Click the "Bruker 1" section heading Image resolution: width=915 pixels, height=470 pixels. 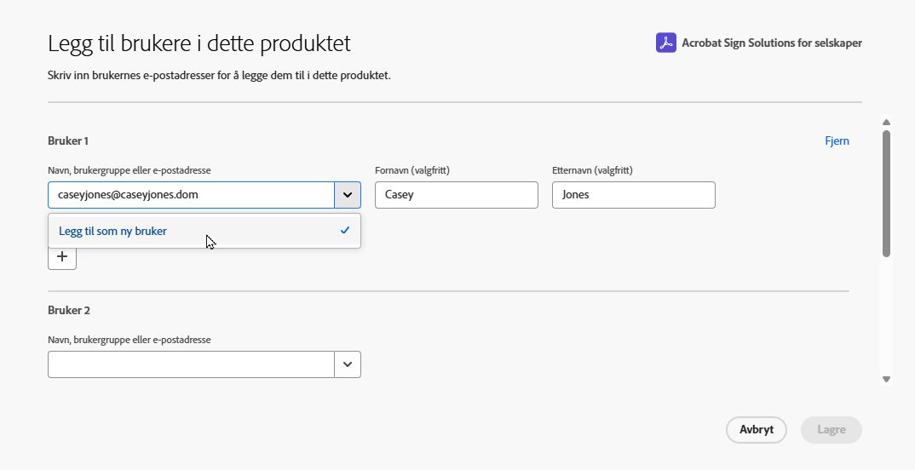point(68,140)
